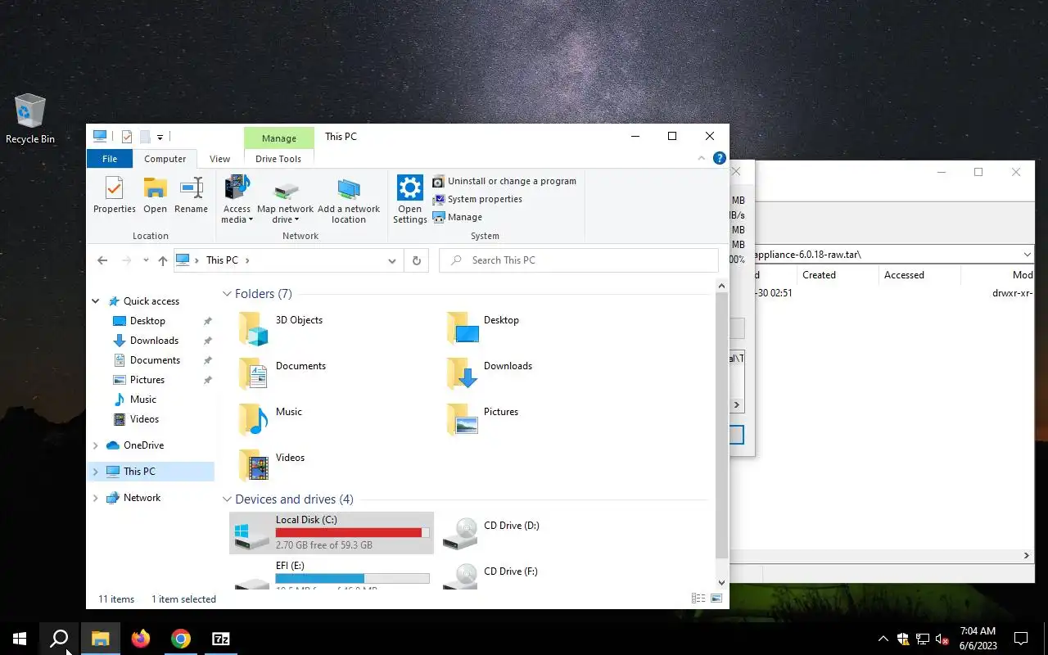Switch to details view layout
The height and width of the screenshot is (655, 1048).
click(698, 599)
